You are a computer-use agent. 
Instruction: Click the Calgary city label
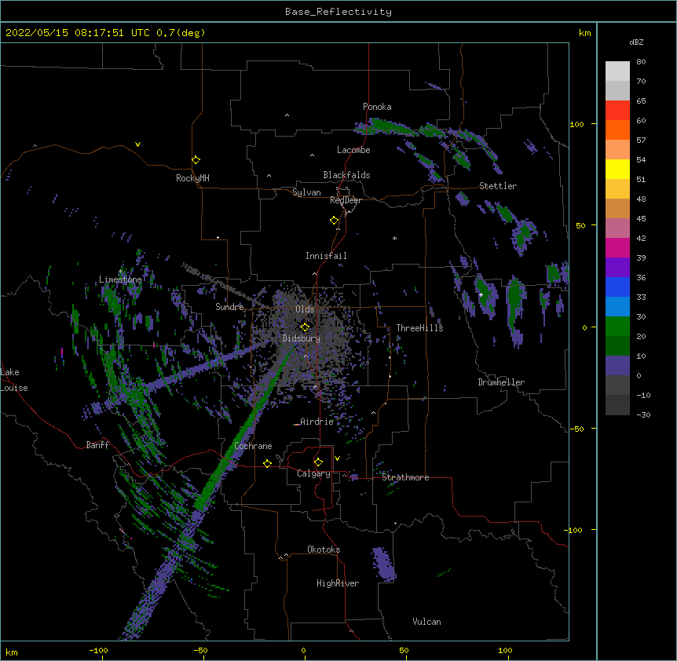313,473
